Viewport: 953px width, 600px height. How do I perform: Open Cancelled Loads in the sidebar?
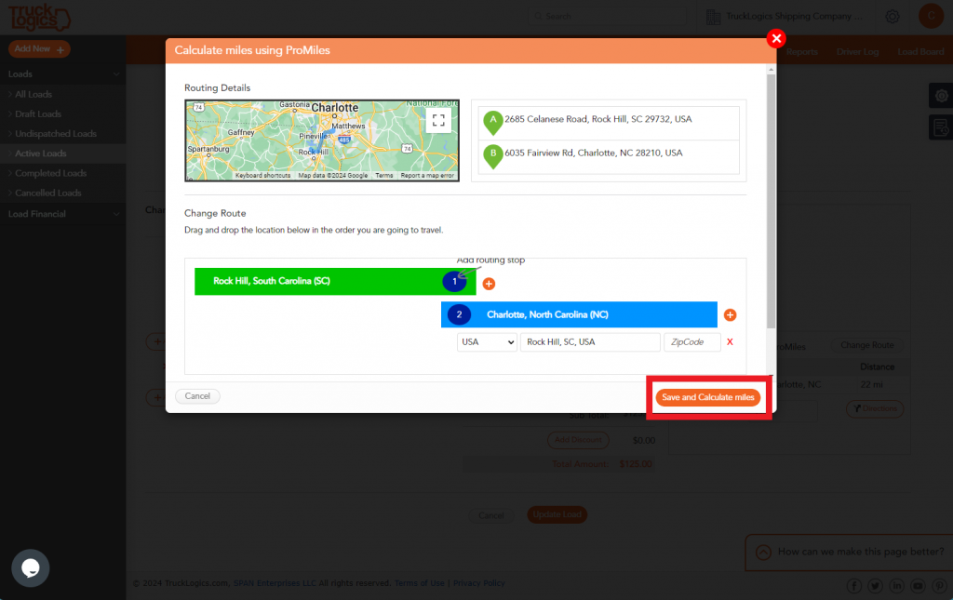pos(48,193)
